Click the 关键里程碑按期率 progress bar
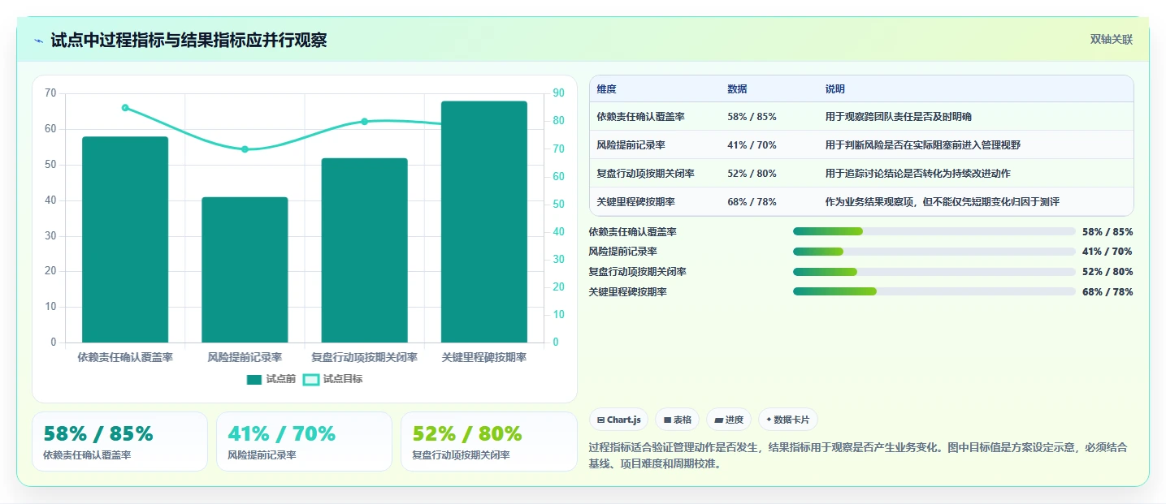 point(934,291)
